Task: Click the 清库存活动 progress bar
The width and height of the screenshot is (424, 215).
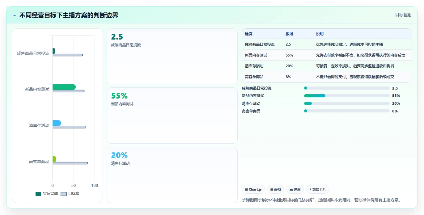Action: point(347,103)
